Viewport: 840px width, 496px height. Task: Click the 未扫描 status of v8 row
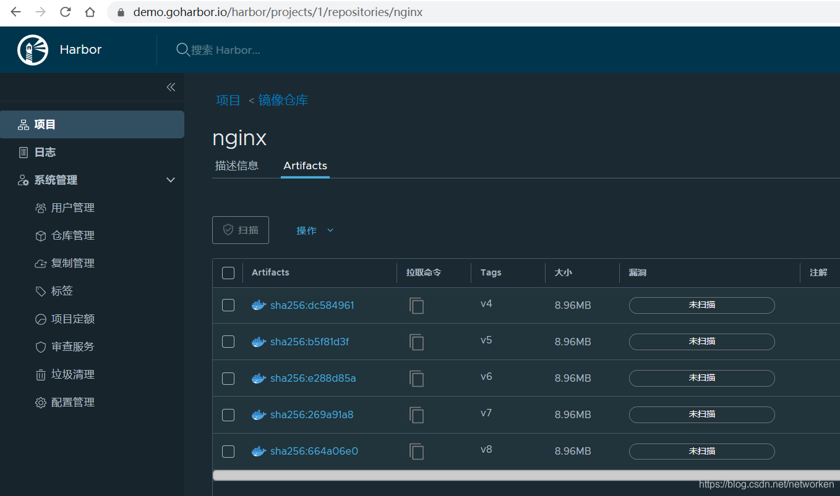pyautogui.click(x=701, y=452)
